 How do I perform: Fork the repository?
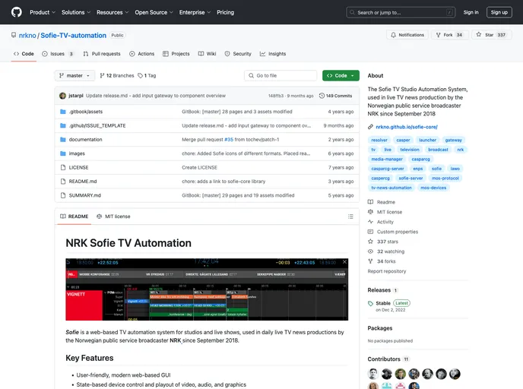point(449,35)
